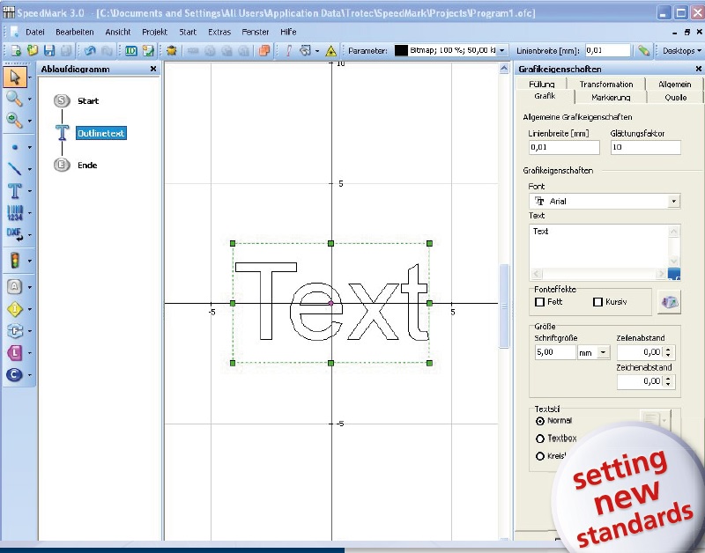This screenshot has height=553, width=705.
Task: Click the magnifier zoom tool
Action: point(14,99)
